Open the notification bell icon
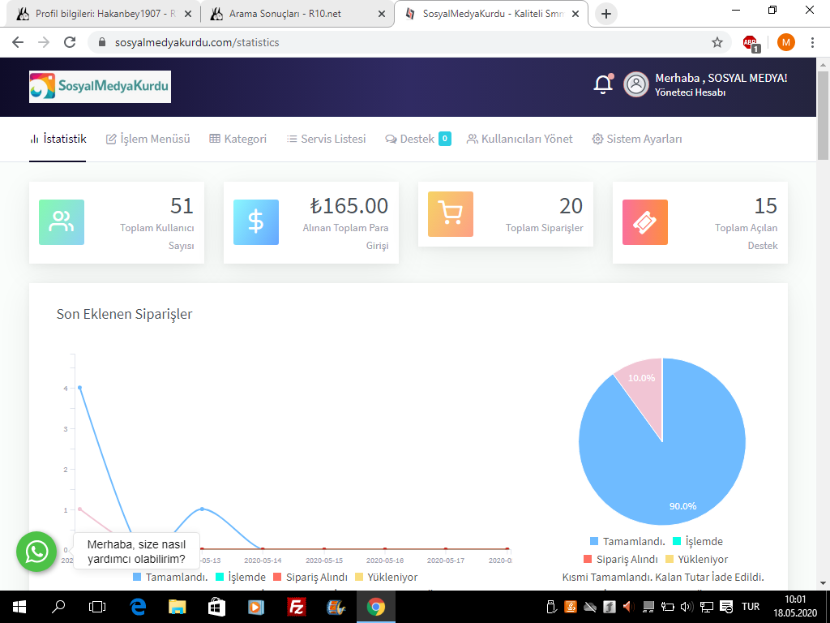Screen dimensions: 830x623 [603, 84]
